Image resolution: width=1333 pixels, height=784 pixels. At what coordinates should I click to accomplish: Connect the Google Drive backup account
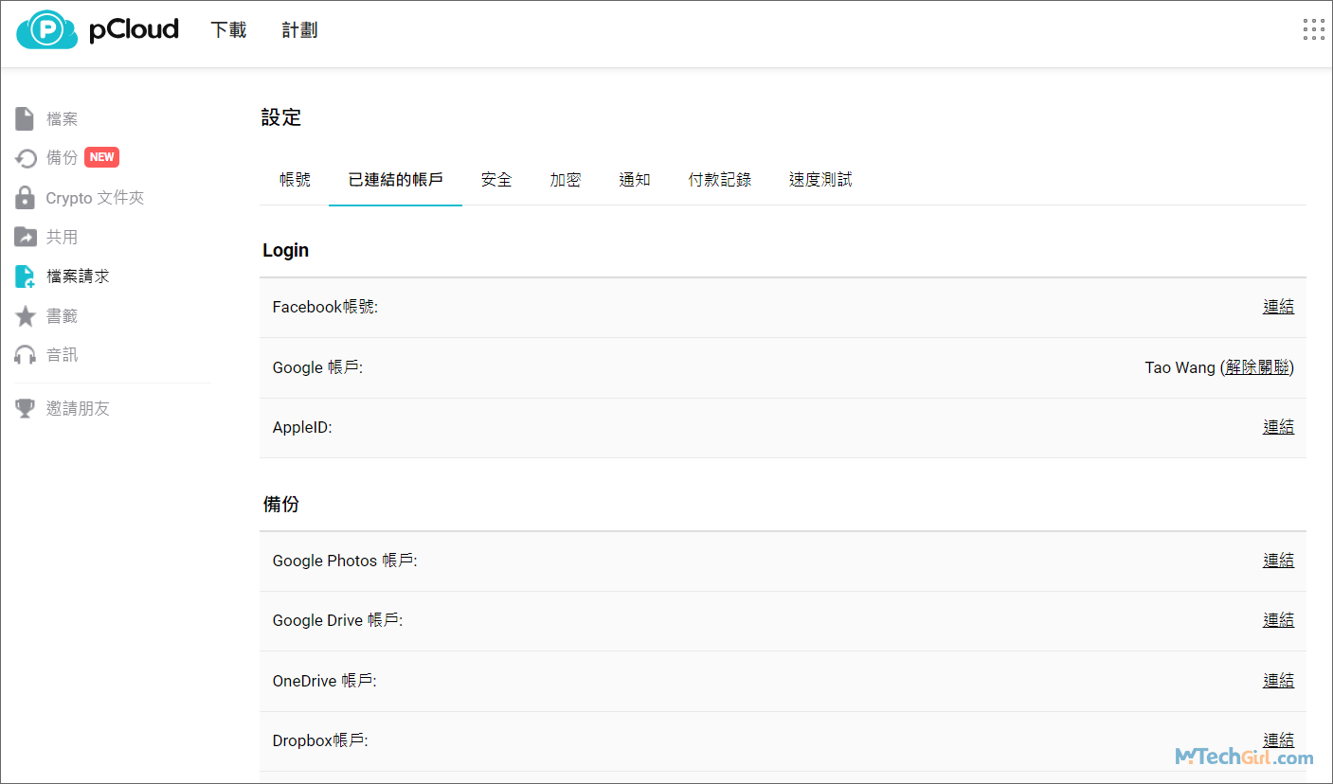click(x=1278, y=620)
